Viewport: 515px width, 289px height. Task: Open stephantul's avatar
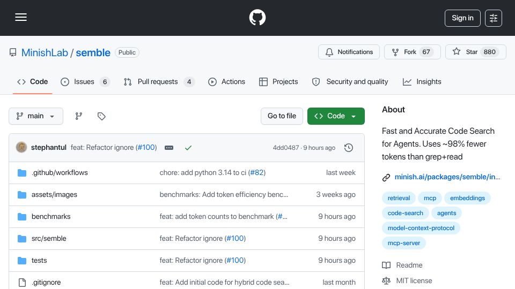pos(21,148)
